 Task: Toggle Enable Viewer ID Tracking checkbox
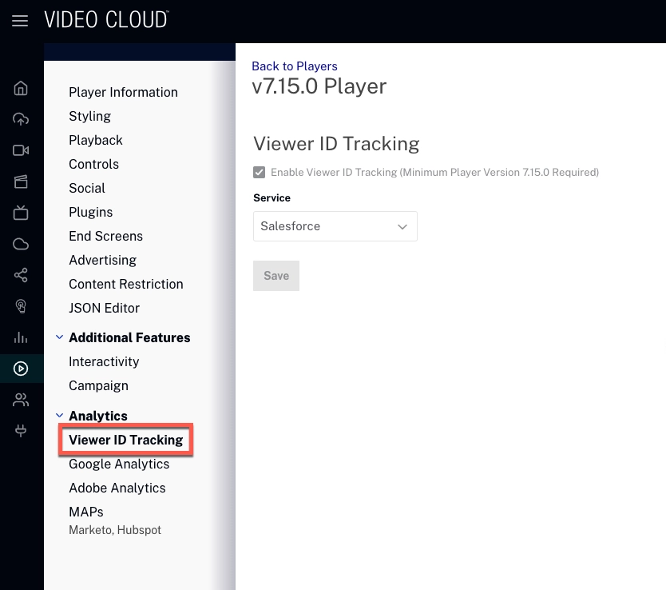point(260,173)
